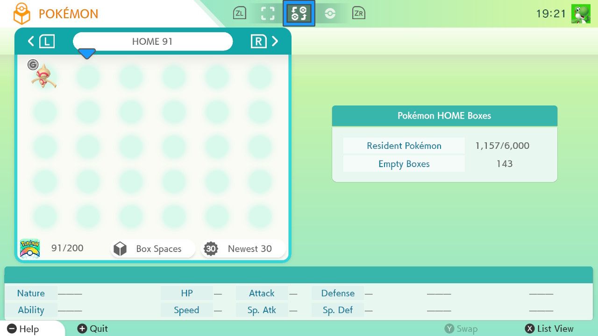Select the Resident Pokémon label
Screen dimensions: 598x336
click(x=404, y=146)
